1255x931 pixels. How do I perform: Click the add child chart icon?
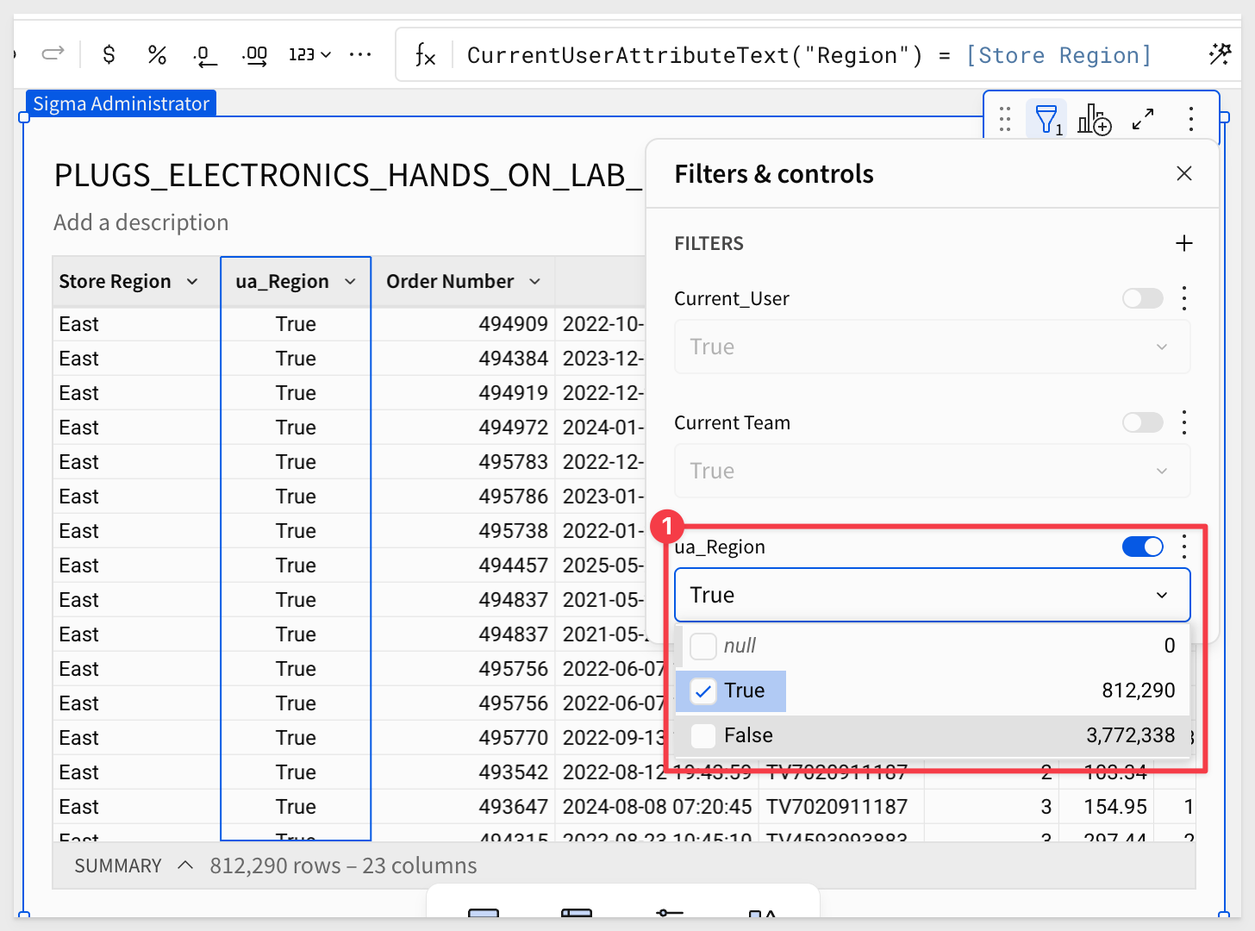pyautogui.click(x=1095, y=119)
